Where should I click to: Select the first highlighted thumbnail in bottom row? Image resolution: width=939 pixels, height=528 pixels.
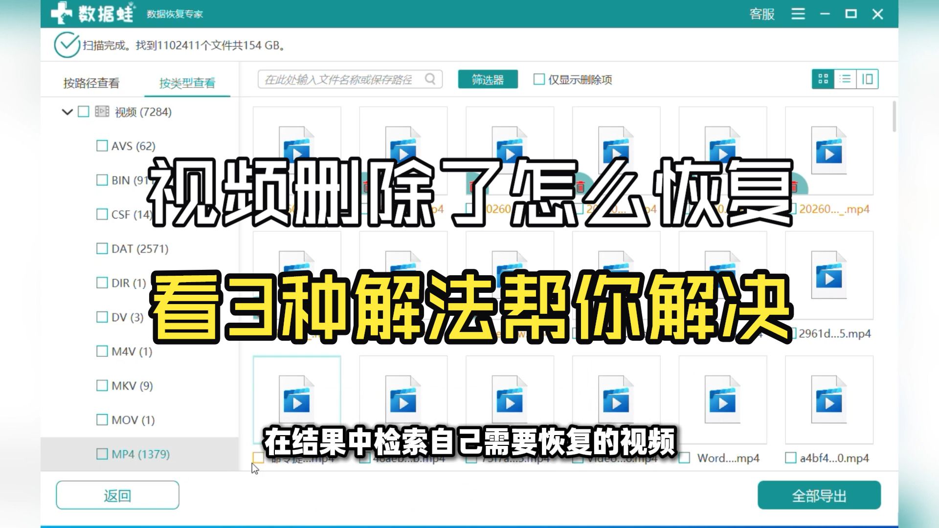(x=297, y=399)
